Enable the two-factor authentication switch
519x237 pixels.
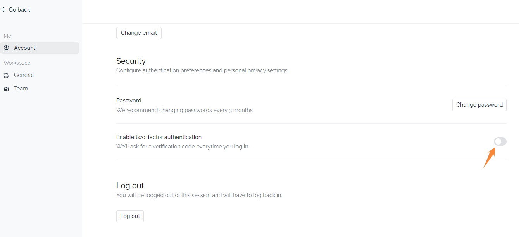pyautogui.click(x=500, y=142)
